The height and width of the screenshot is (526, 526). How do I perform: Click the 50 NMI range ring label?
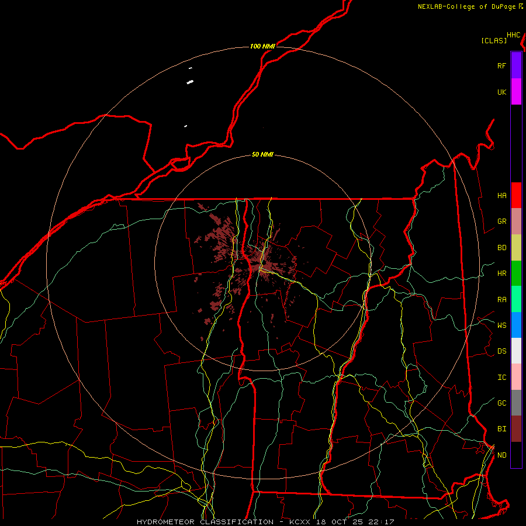[262, 155]
